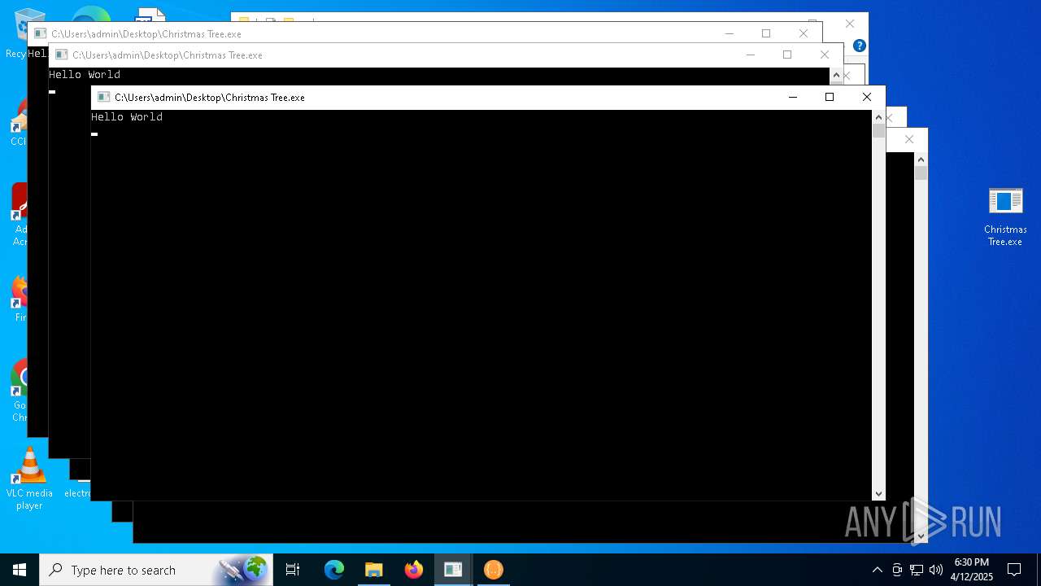Click the front console title bar path text
Screen dimensions: 1041x586
coord(210,97)
